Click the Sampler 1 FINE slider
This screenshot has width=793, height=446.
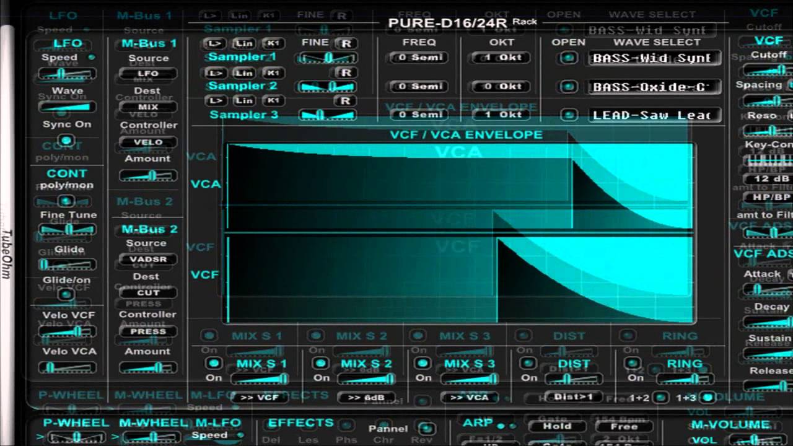328,58
